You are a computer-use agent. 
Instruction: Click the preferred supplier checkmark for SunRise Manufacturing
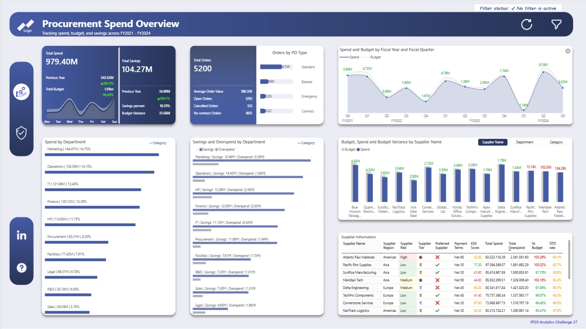(437, 272)
